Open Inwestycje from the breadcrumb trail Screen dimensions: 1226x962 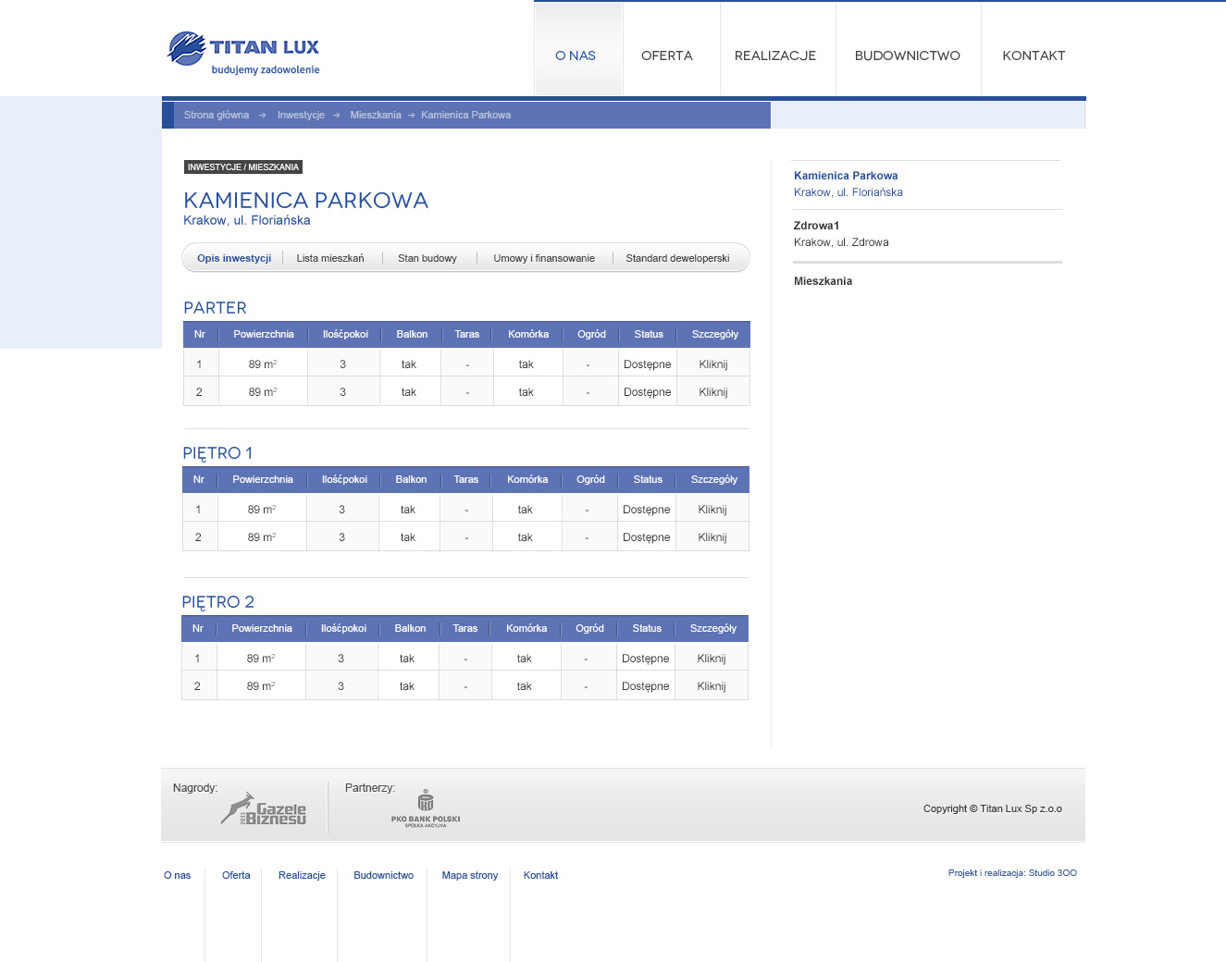(301, 115)
